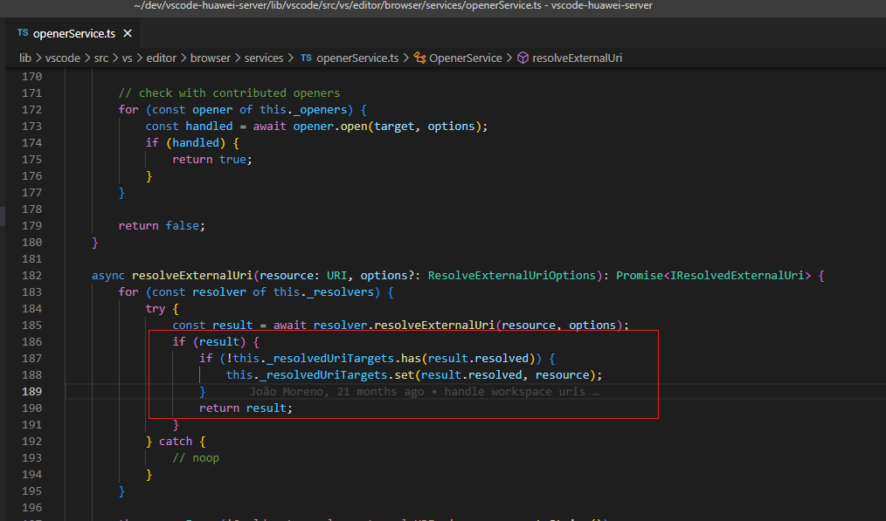Place cursor on 'return false;' statement
The width and height of the screenshot is (886, 521).
(161, 225)
